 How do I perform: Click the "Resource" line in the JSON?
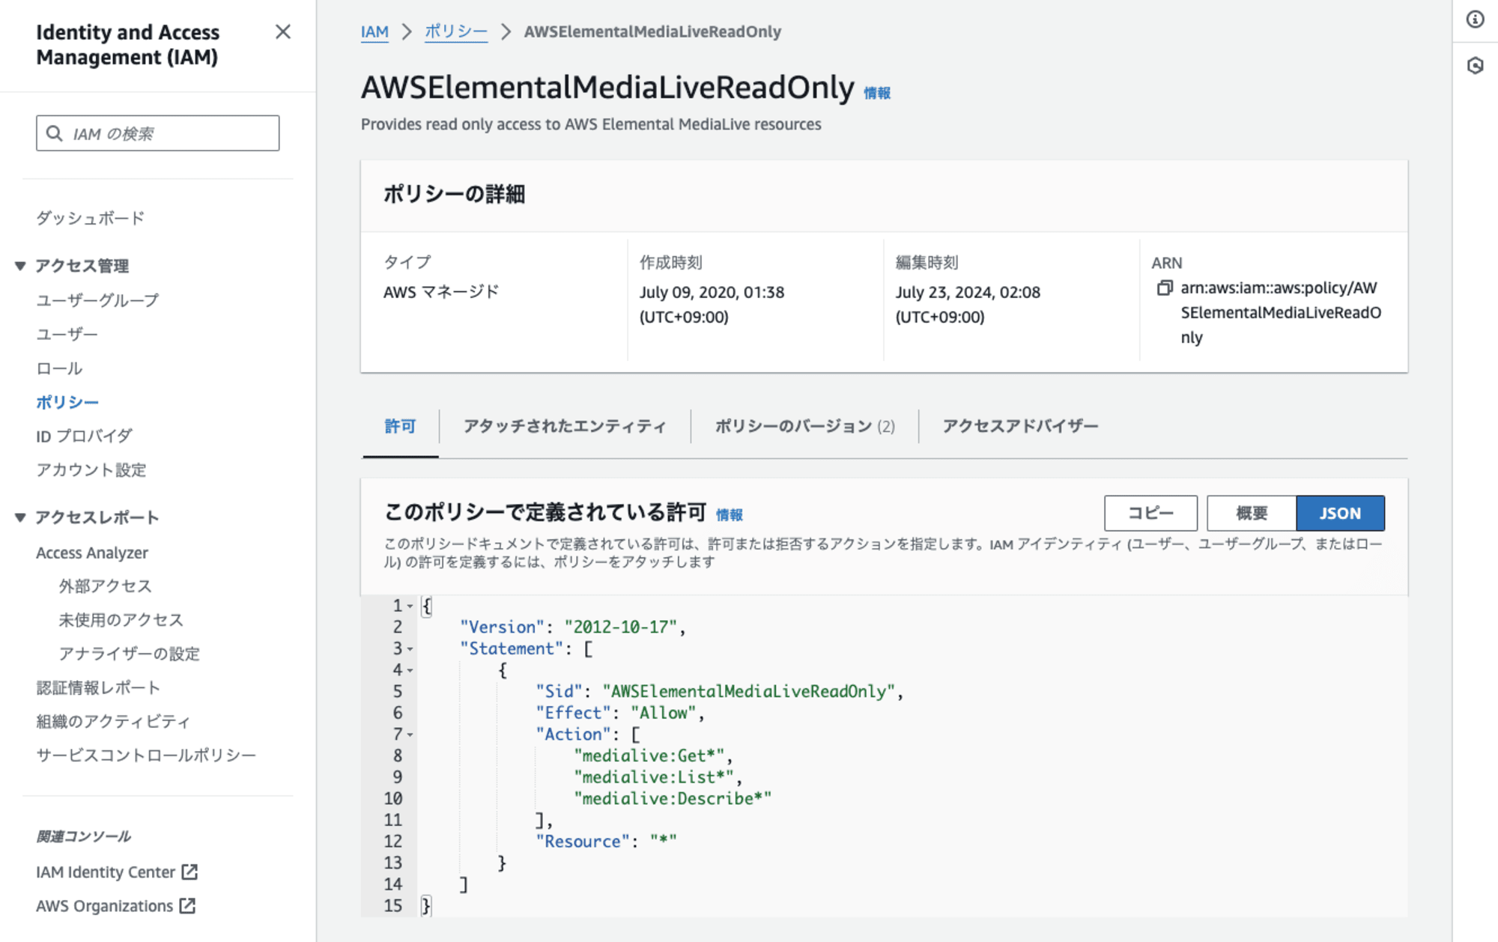pyautogui.click(x=606, y=842)
